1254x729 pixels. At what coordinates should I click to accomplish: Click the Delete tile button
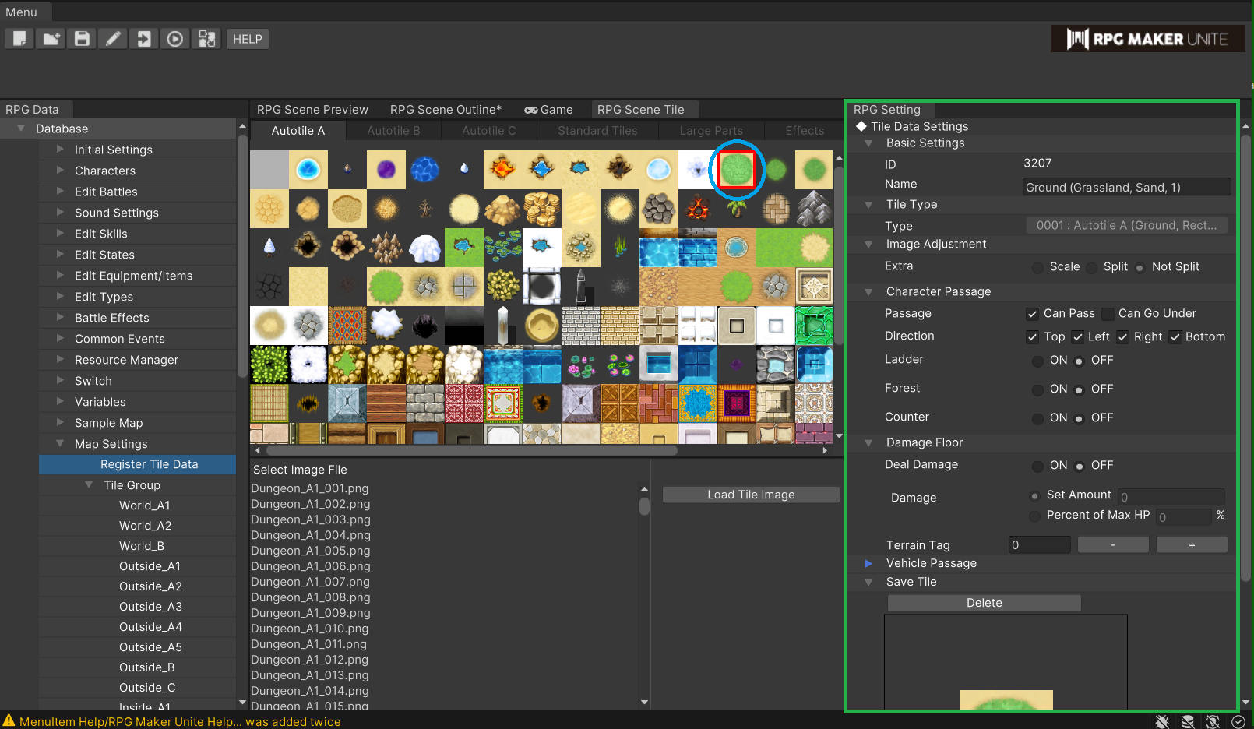985,603
